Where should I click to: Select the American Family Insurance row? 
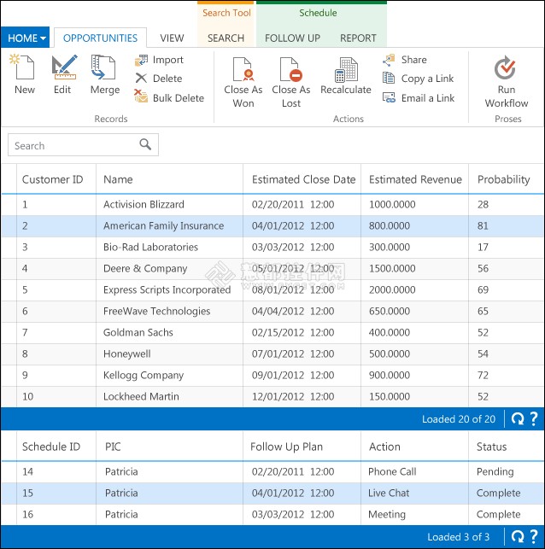click(272, 225)
